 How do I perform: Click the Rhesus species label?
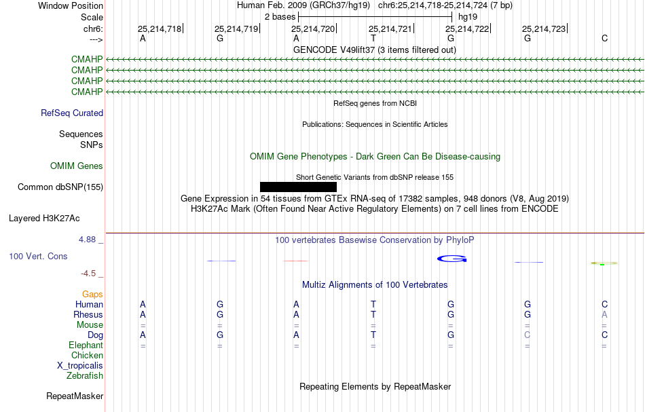point(88,315)
